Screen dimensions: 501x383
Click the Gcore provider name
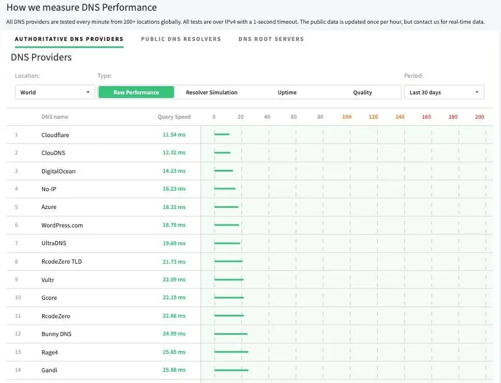click(x=49, y=297)
